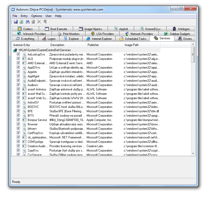The width and height of the screenshot is (211, 197).
Task: Click the Bonjour Service entry icon
Action: [24, 120]
